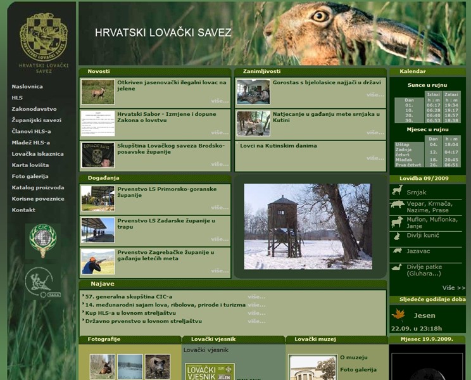Click the wild boar icon beside Vepar
The image size is (471, 380).
click(397, 205)
